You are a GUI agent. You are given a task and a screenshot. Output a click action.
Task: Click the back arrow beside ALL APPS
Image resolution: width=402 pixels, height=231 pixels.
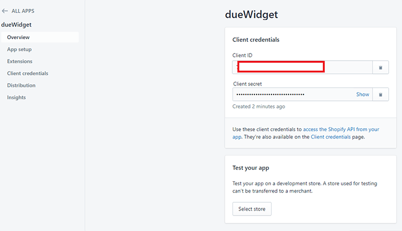(x=4, y=11)
